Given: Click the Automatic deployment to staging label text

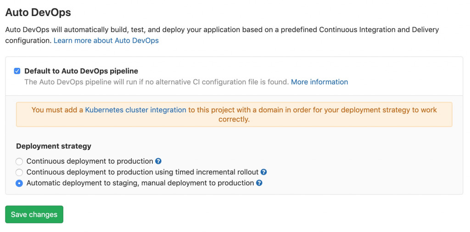Looking at the screenshot, I should coord(140,183).
